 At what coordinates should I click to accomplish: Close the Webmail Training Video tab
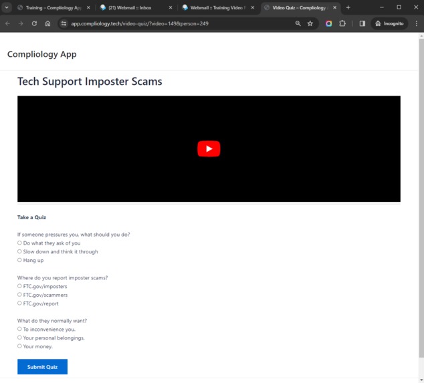click(x=253, y=7)
